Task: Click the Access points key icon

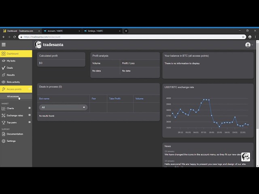Action: [4, 89]
